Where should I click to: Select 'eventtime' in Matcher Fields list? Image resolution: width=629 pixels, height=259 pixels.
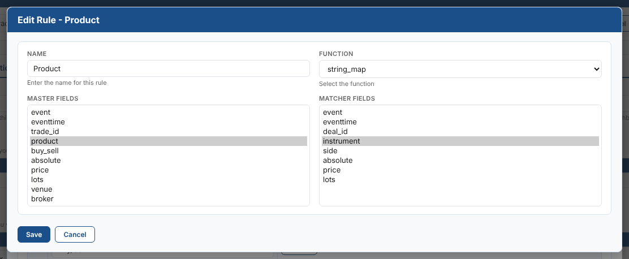pyautogui.click(x=460, y=122)
